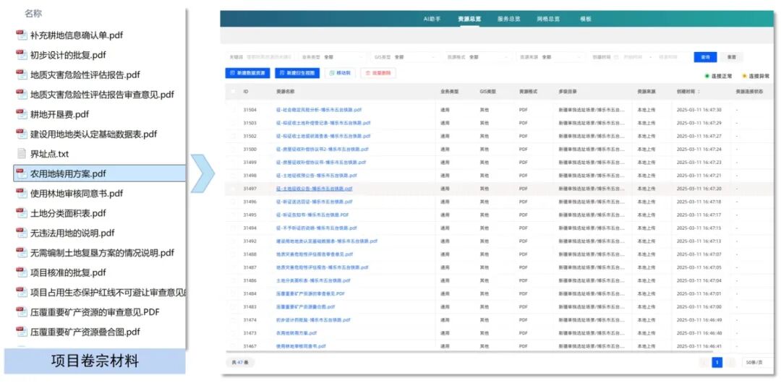Click the 共47条 total count label
Screen dimensions: 781x383
[x=240, y=363]
